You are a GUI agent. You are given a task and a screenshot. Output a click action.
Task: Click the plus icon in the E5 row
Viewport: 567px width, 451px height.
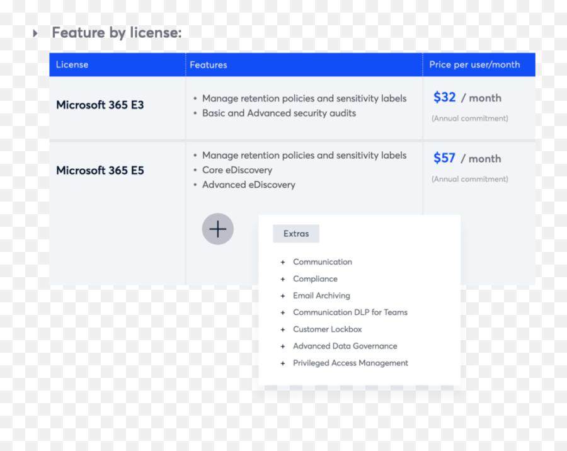[x=217, y=229]
